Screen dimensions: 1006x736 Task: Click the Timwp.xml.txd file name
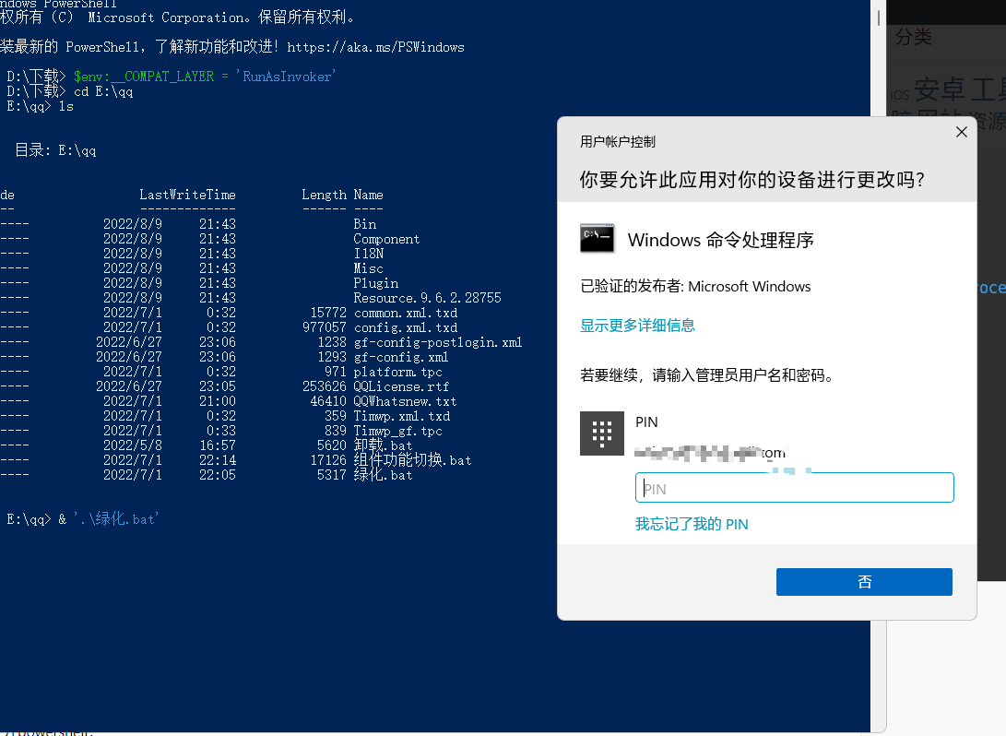[x=402, y=416]
